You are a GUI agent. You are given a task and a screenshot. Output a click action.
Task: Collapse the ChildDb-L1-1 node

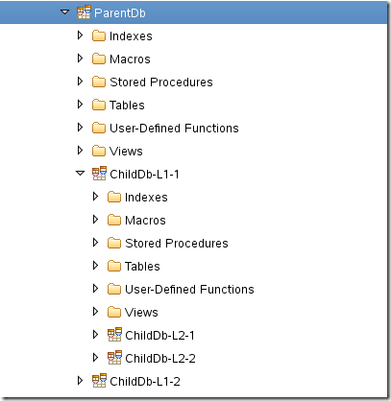click(x=81, y=174)
